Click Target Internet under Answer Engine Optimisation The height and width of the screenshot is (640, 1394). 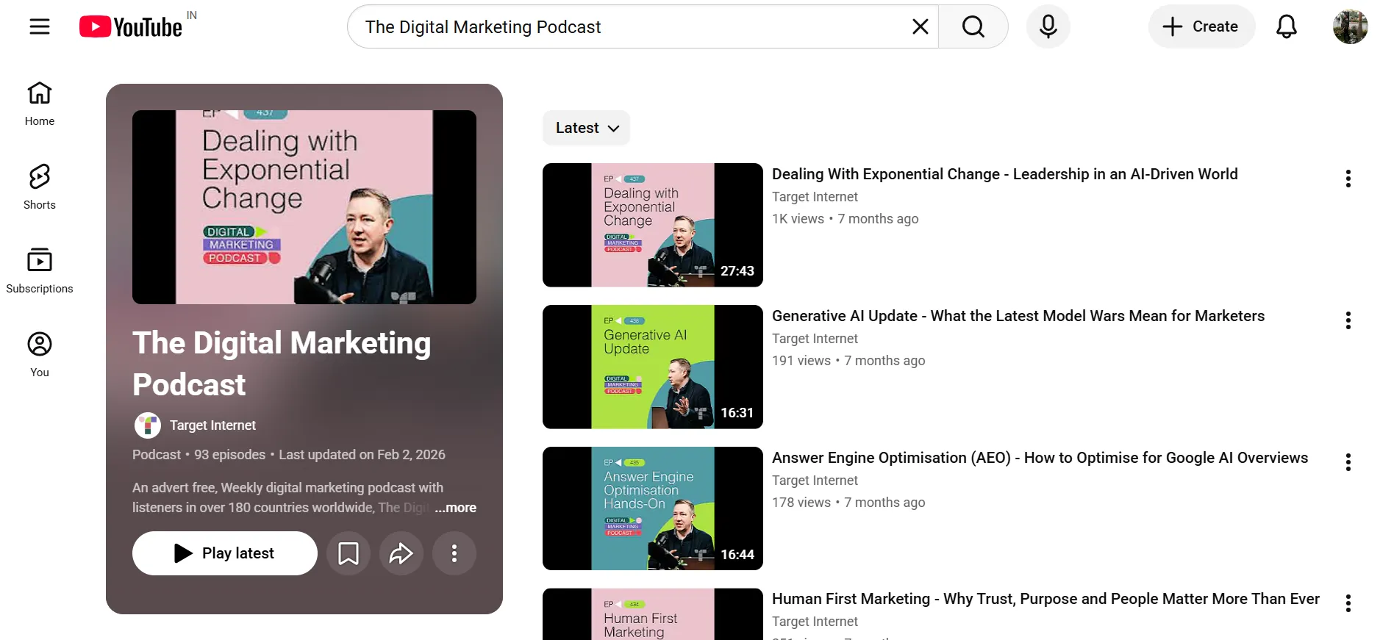click(815, 481)
